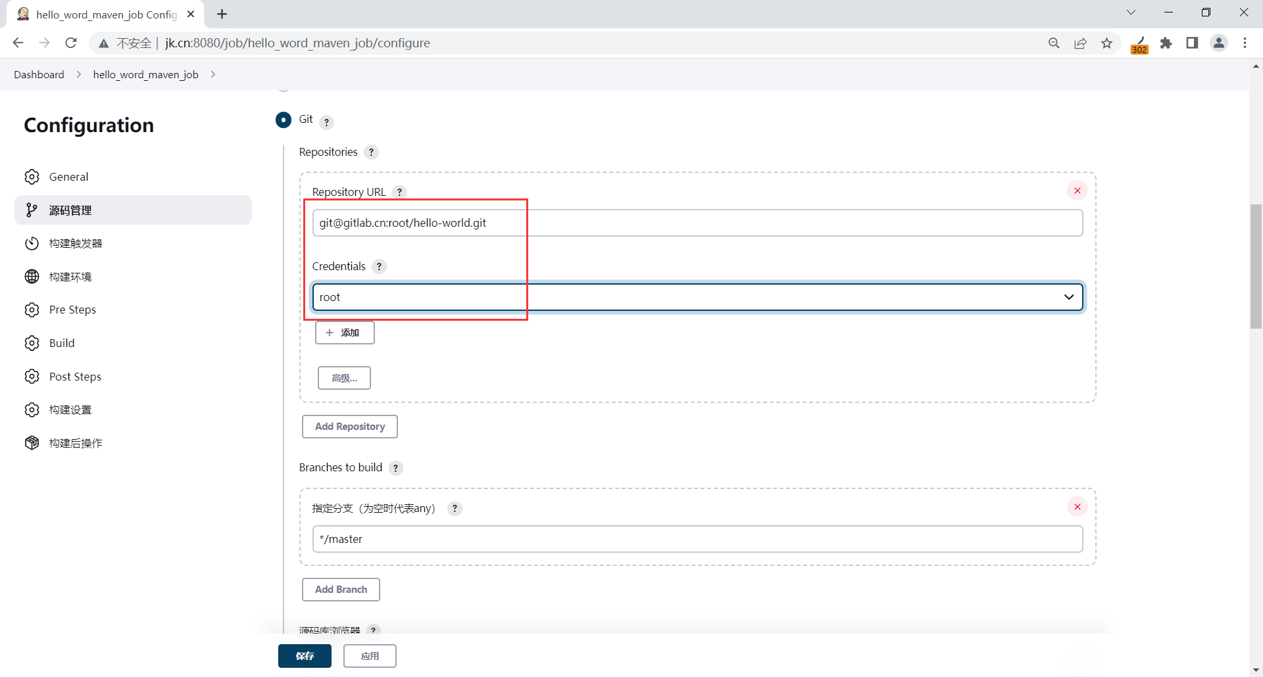This screenshot has width=1263, height=677.
Task: Click the browser address bar URL
Action: pos(297,43)
